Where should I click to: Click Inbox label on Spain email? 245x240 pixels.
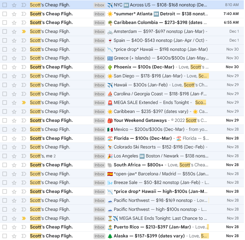click(x=99, y=40)
